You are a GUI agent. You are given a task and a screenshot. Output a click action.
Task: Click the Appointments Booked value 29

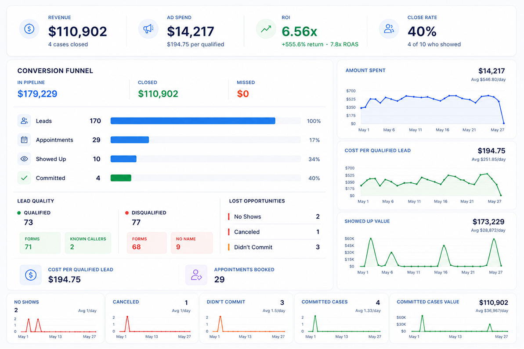click(219, 279)
